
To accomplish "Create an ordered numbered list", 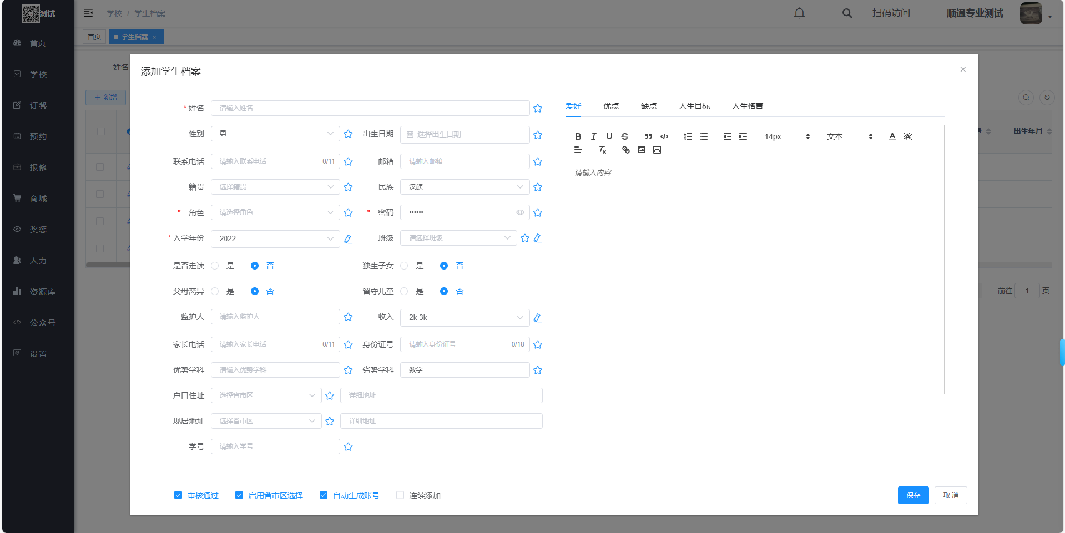I will [x=688, y=136].
